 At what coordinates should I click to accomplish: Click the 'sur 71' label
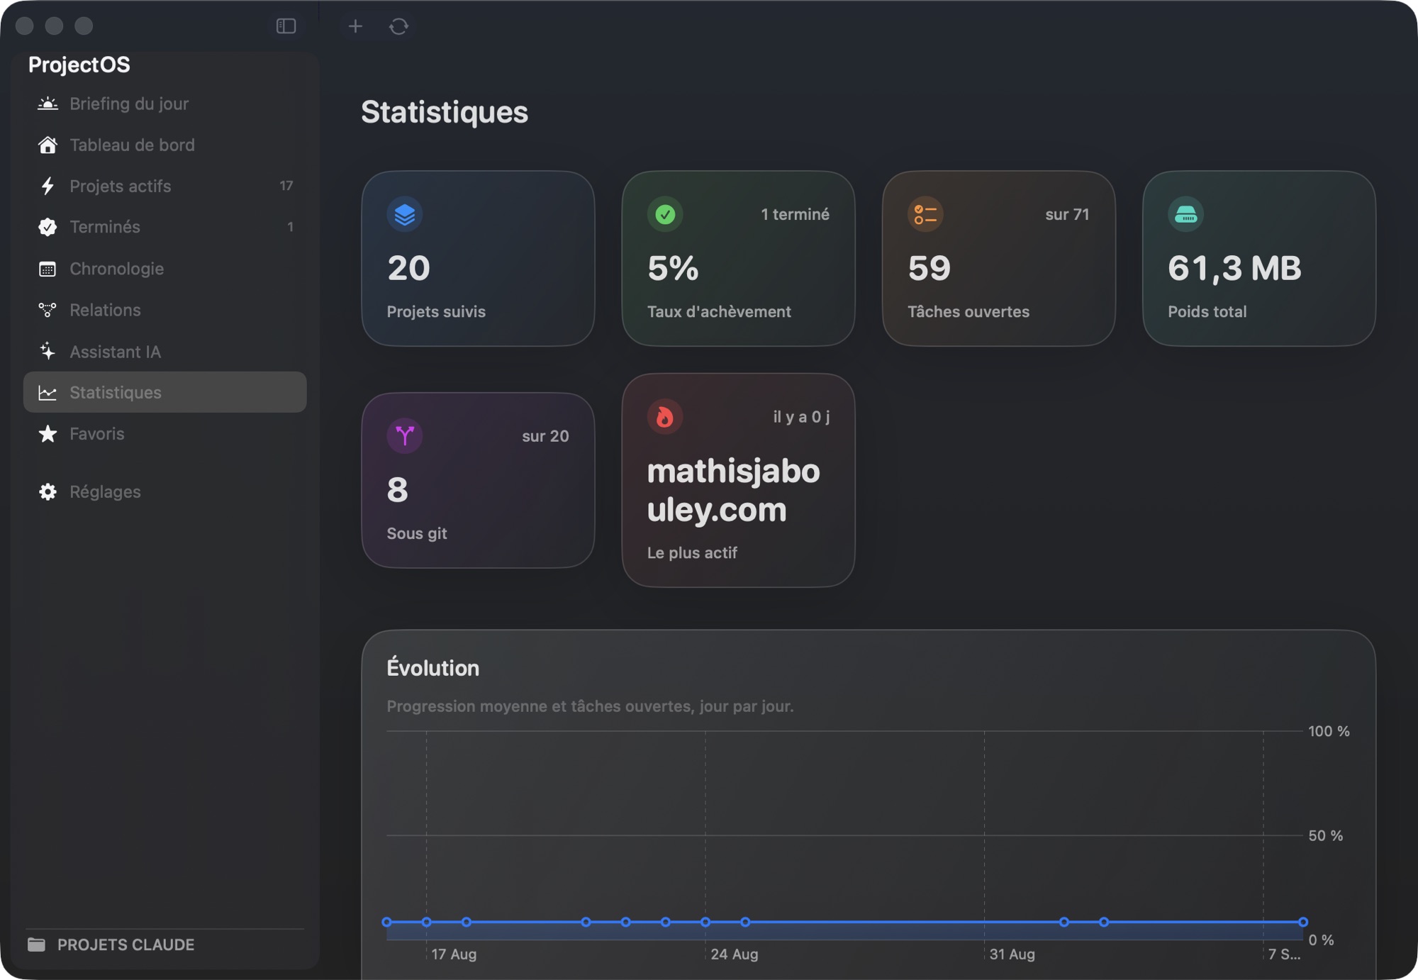click(x=1067, y=214)
